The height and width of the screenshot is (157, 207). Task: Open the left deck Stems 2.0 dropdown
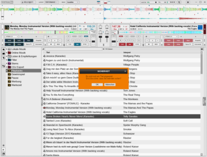[x=12, y=37]
